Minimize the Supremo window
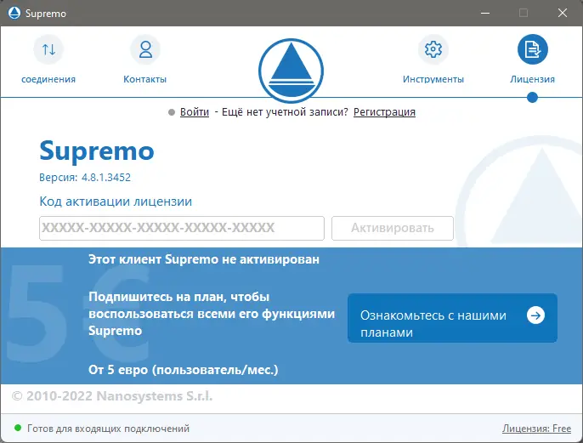This screenshot has height=443, width=583. pos(484,13)
